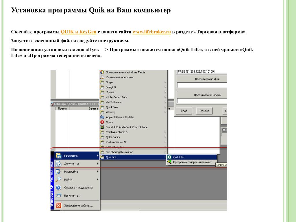This screenshot has height=222, width=296.
Task: Click the Введите Ваше Имя input field
Action: tap(202, 85)
